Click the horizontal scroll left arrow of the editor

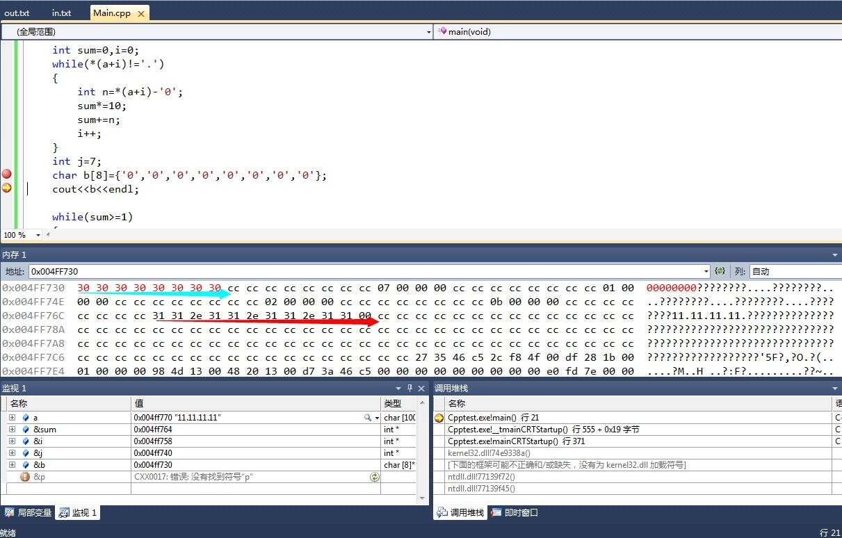pos(49,235)
